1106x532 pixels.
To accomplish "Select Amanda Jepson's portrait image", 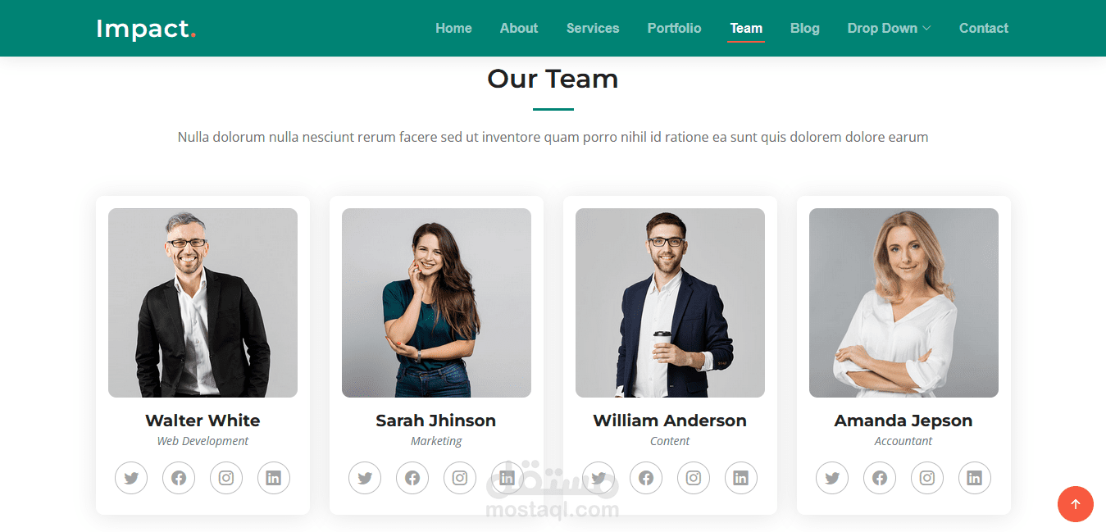I will click(903, 302).
